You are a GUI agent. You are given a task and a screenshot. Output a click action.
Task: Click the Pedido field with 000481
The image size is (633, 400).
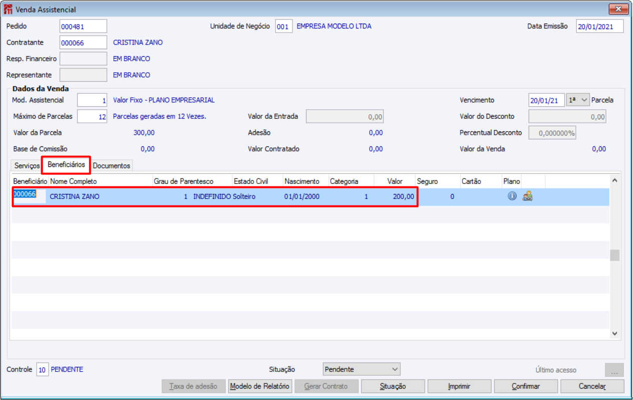pyautogui.click(x=83, y=26)
